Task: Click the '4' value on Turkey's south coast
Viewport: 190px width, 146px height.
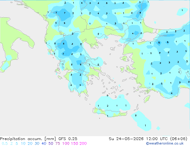Action: (x=171, y=93)
